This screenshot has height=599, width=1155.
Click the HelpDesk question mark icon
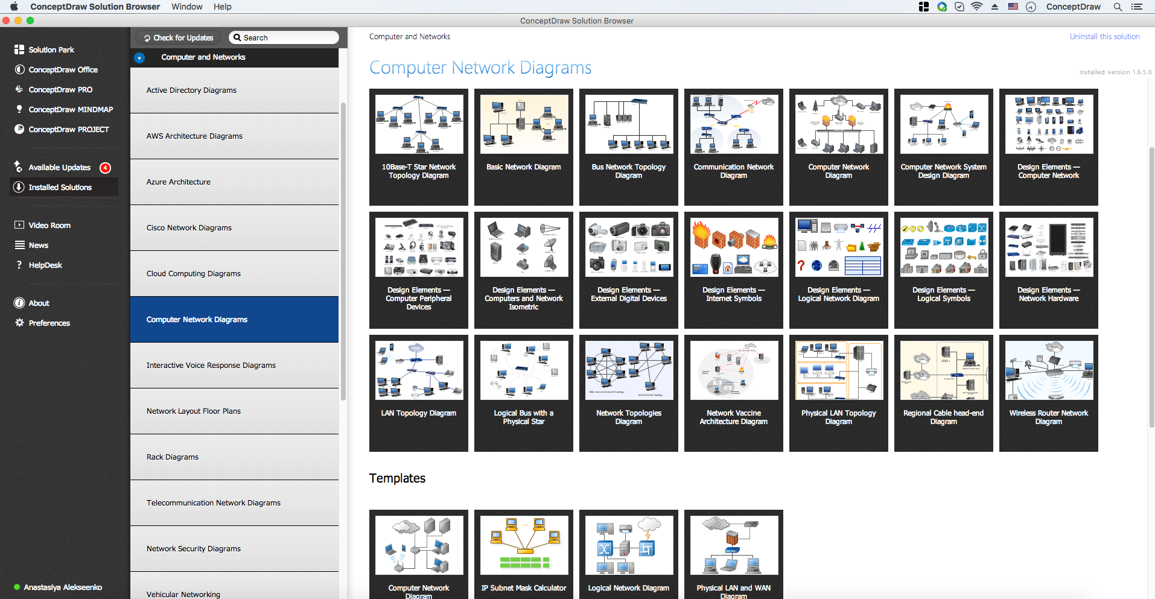point(19,265)
